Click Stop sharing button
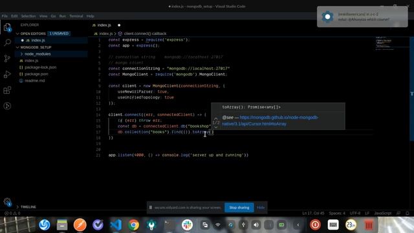414x233 pixels. pyautogui.click(x=239, y=207)
